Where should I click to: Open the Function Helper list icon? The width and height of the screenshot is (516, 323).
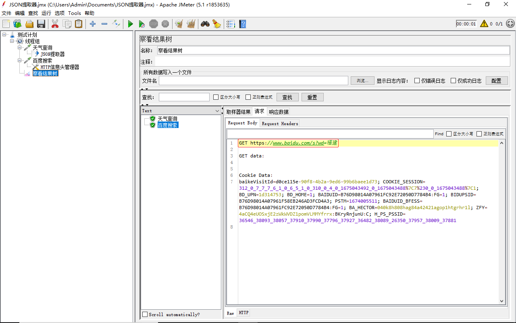coord(231,24)
